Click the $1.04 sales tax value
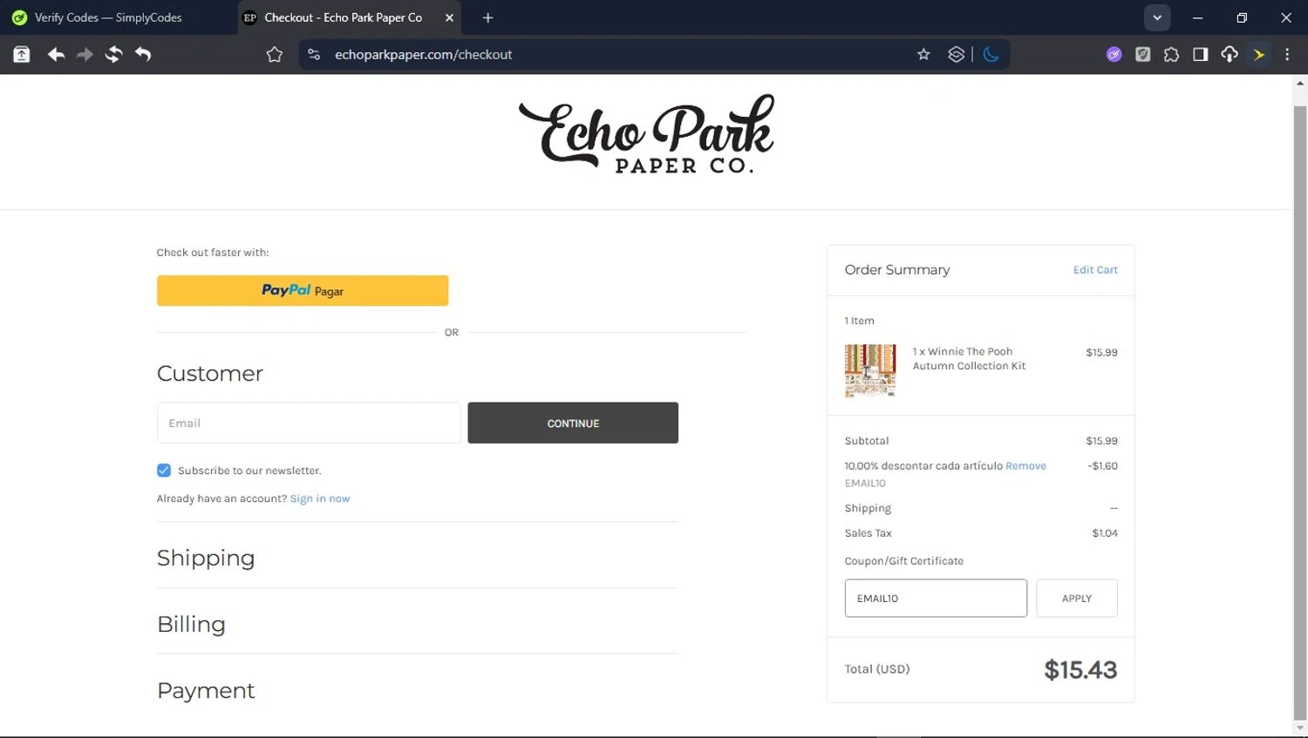The width and height of the screenshot is (1308, 738). tap(1105, 533)
